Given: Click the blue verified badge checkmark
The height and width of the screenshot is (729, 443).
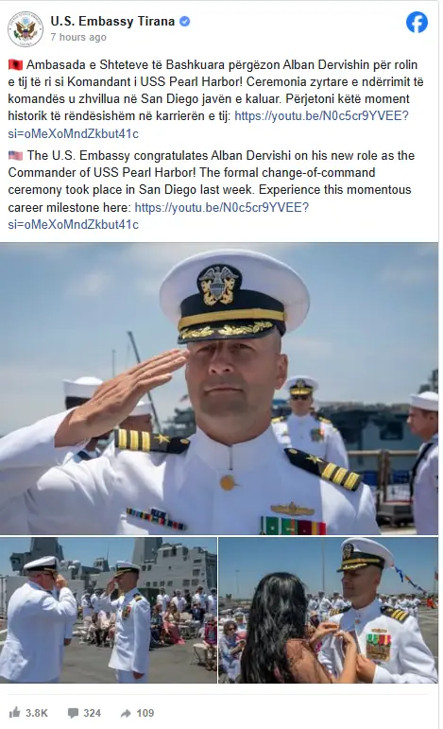Looking at the screenshot, I should (184, 22).
